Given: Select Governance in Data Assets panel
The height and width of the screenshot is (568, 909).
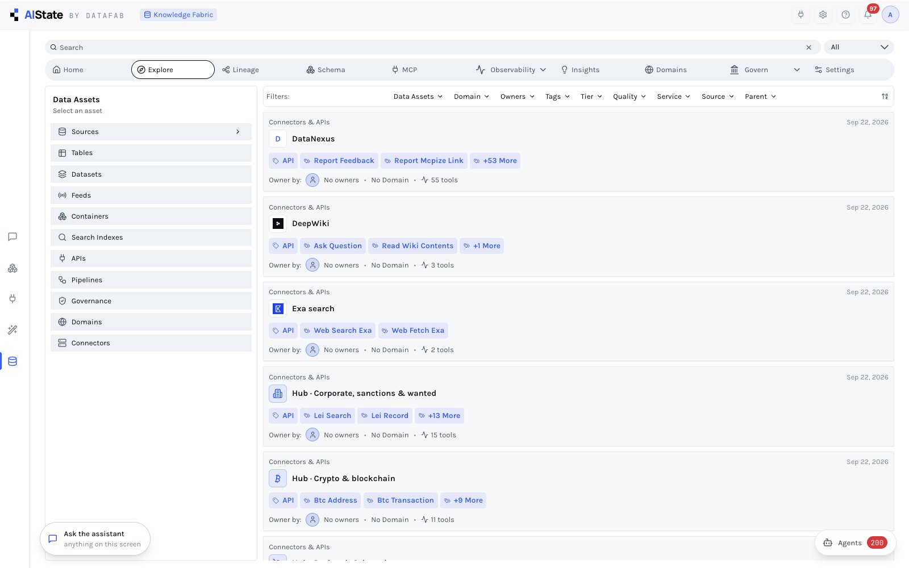Looking at the screenshot, I should pyautogui.click(x=151, y=301).
